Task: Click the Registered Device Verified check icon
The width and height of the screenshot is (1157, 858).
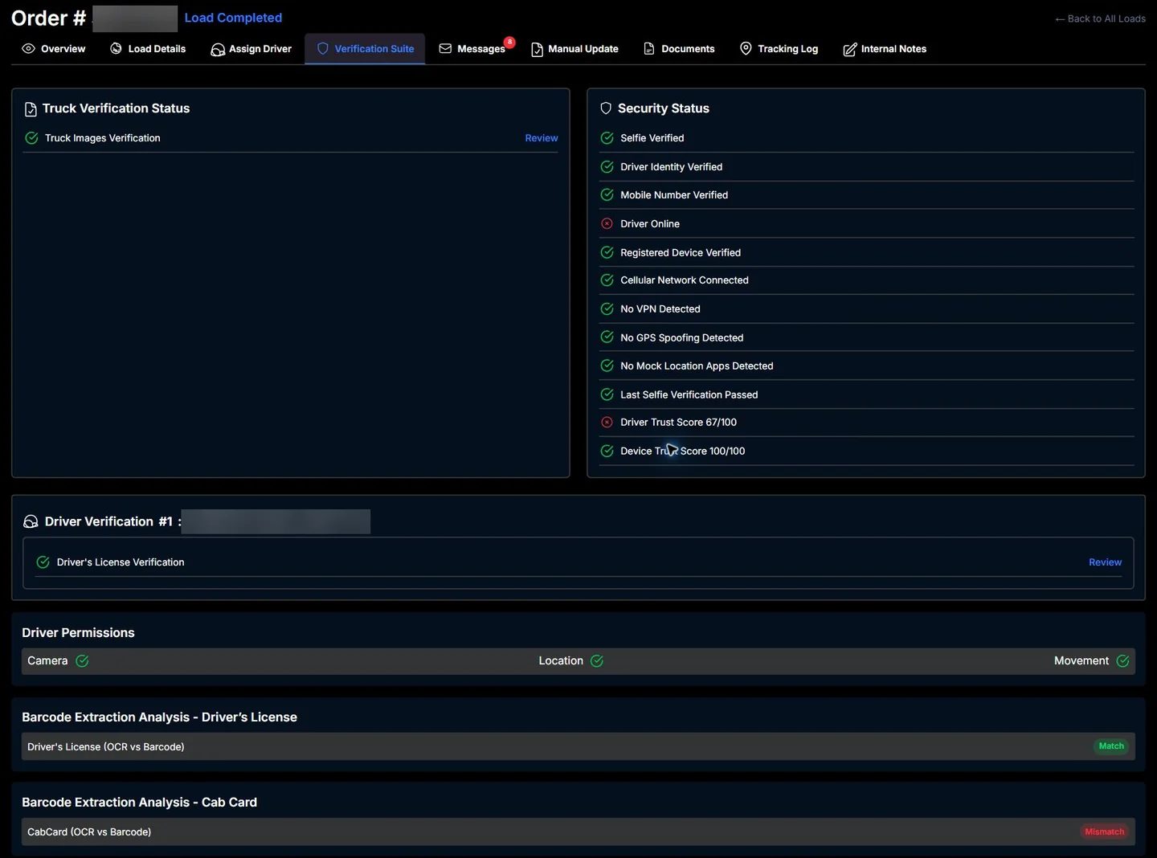Action: 607,252
